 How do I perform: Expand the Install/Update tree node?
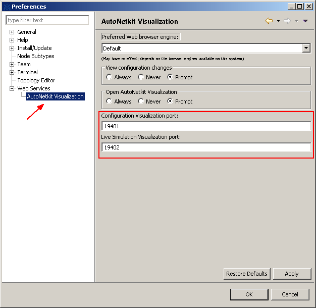(12, 48)
